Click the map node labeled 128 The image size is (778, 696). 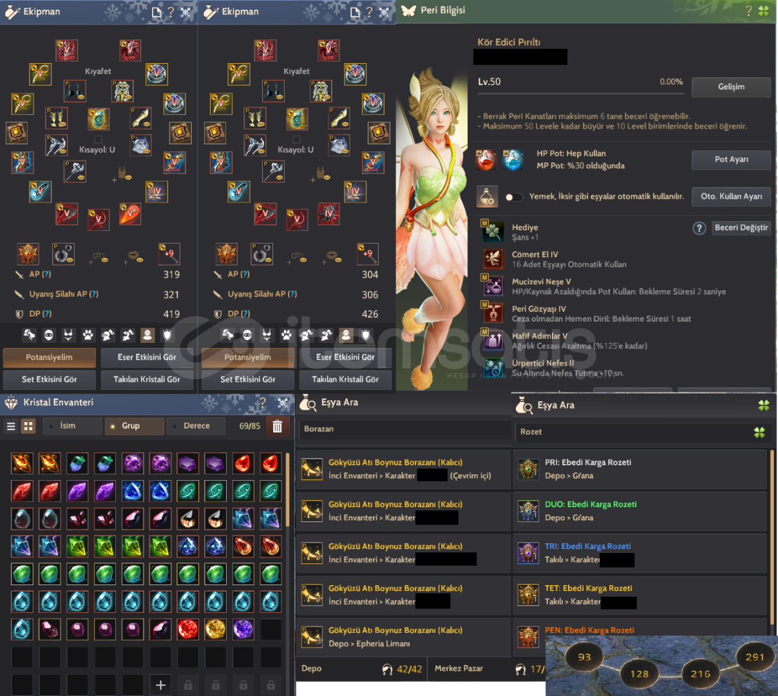(x=639, y=673)
